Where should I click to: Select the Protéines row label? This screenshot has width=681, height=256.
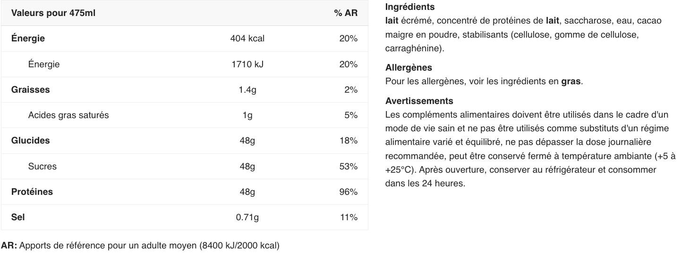32,192
